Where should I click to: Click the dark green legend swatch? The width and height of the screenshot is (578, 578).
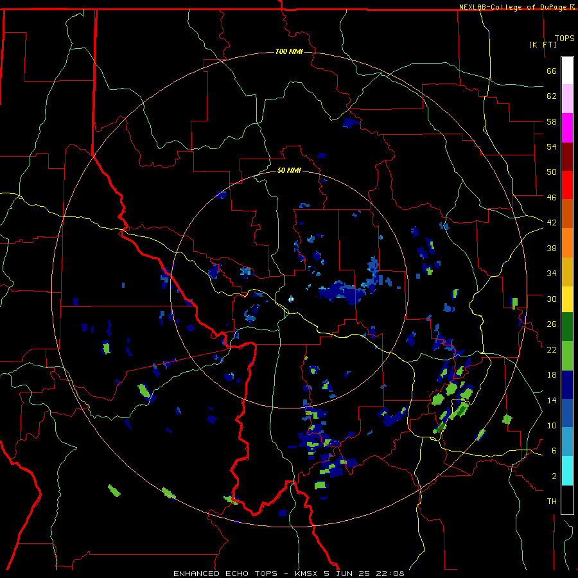click(x=567, y=327)
